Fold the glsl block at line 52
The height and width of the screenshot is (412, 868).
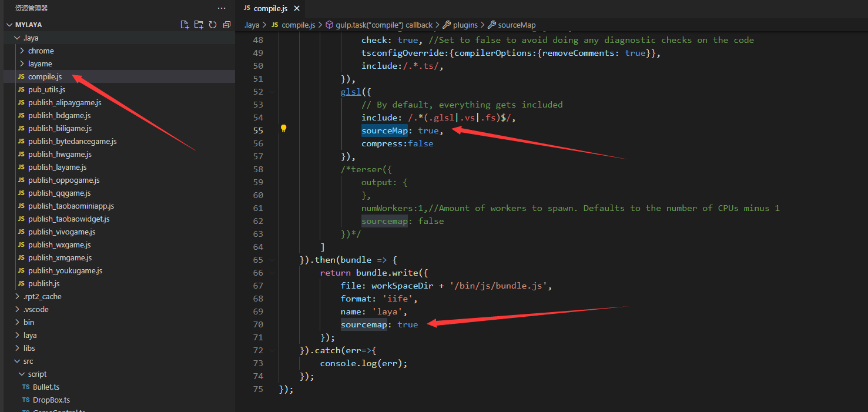click(x=272, y=92)
